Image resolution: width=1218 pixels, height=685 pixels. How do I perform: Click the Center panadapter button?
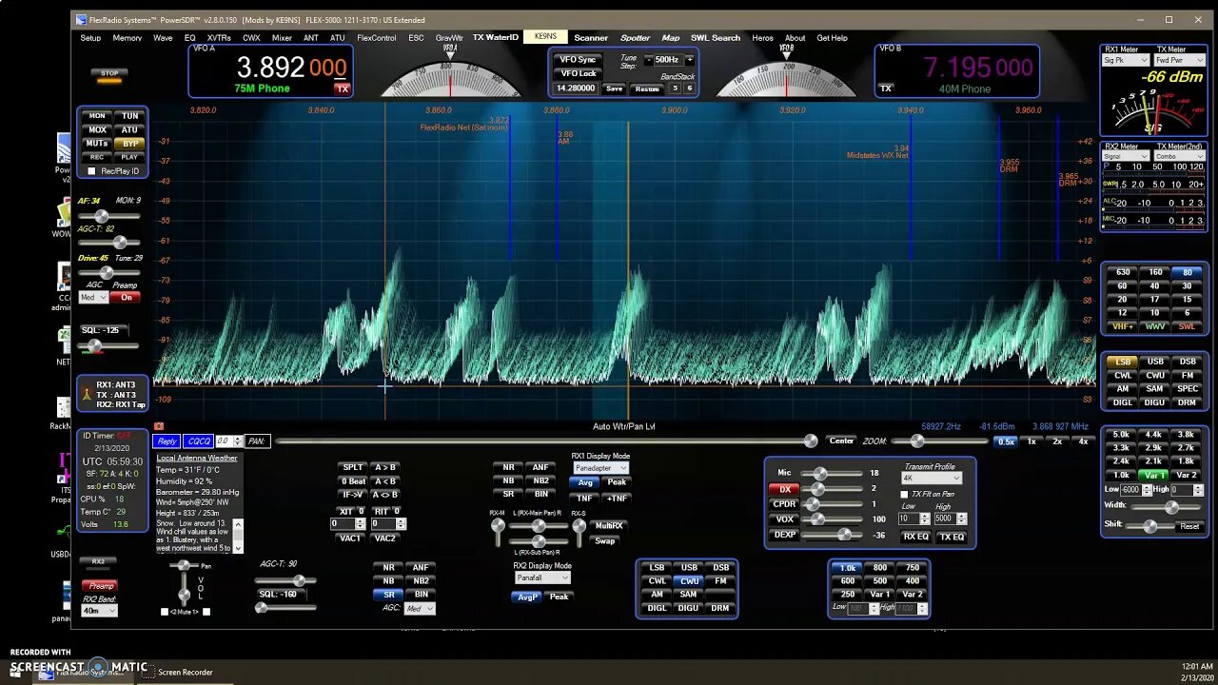tap(841, 440)
